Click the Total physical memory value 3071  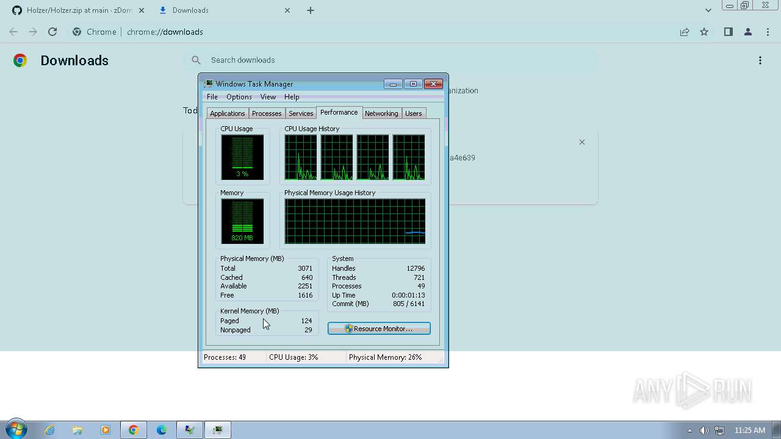[x=305, y=268]
